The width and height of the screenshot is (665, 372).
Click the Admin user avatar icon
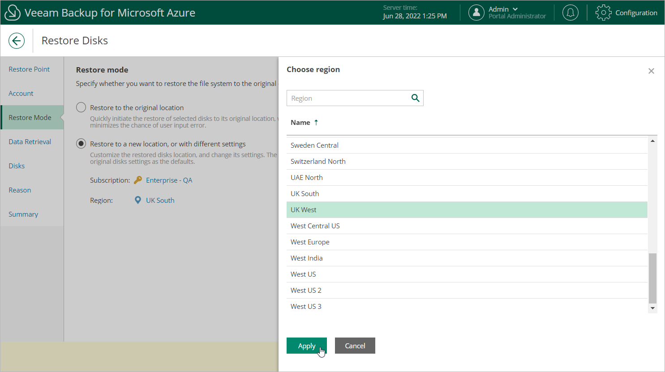click(476, 13)
